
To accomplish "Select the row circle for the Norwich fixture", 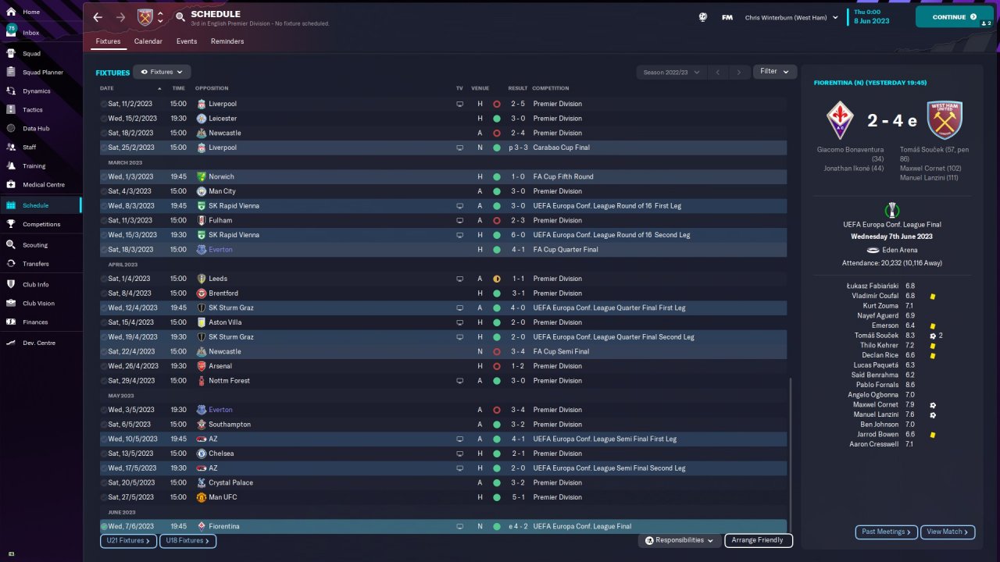I will [104, 177].
